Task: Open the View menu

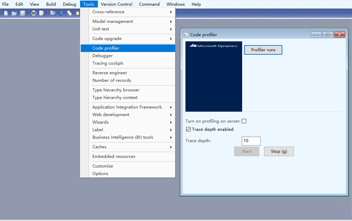Action: [34, 4]
